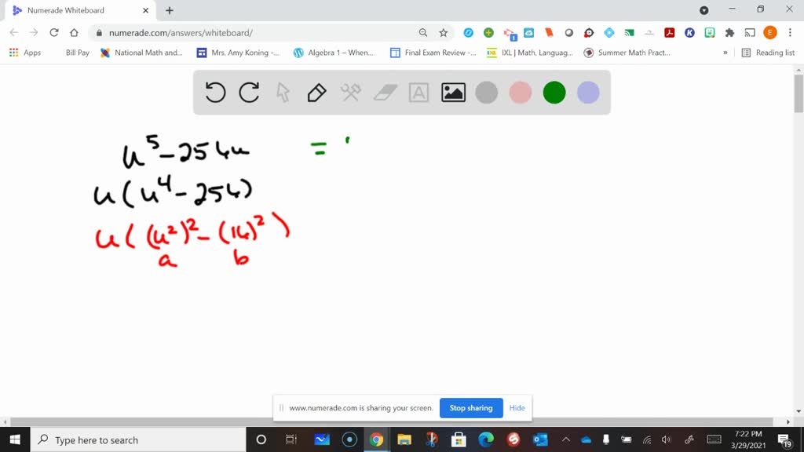Select the green color for drawing

(x=554, y=92)
